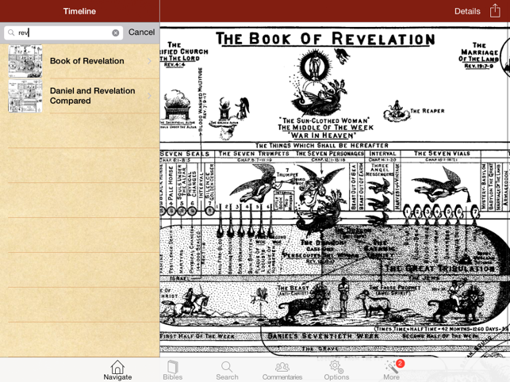Tap the Book of Revelation thumbnail
Viewport: 510px width, 382px height.
pos(25,61)
